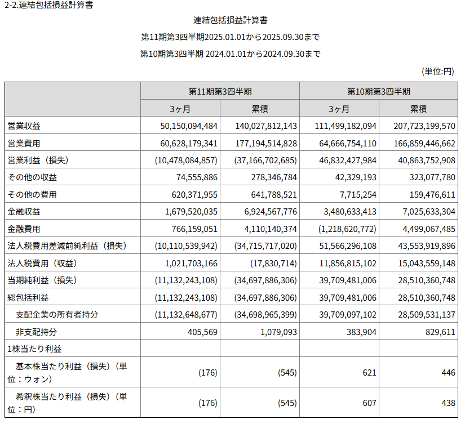Select the 営業利益（損失） row label

[38, 160]
